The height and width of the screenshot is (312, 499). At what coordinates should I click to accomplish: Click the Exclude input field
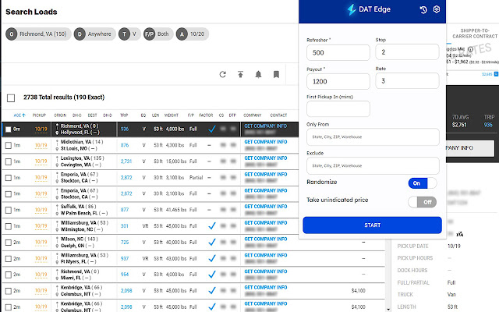(x=373, y=165)
